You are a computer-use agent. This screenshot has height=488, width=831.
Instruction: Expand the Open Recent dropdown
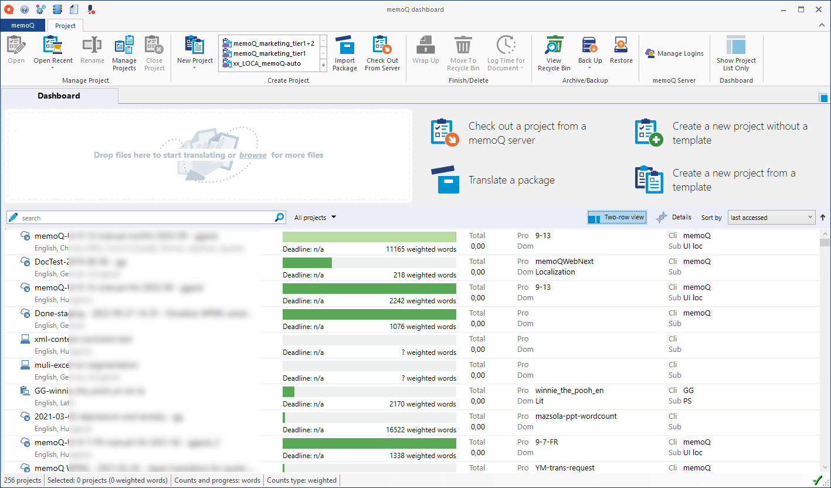tap(53, 67)
